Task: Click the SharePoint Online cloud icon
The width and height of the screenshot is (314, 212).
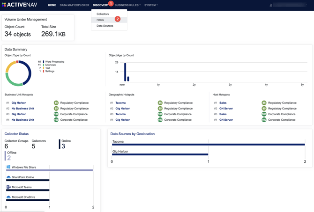Action: [x=8, y=177]
